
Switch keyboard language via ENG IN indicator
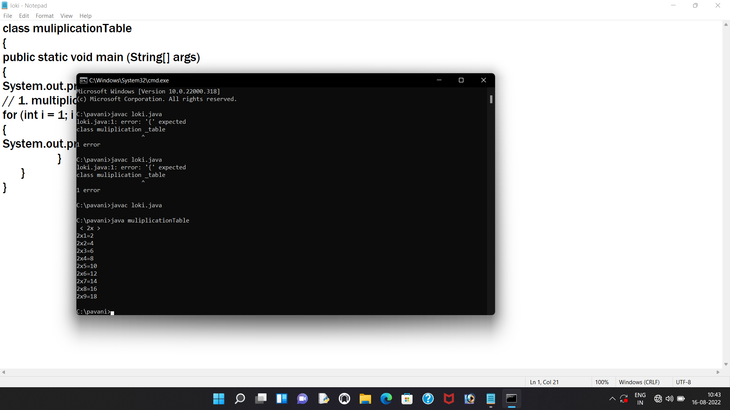click(640, 399)
